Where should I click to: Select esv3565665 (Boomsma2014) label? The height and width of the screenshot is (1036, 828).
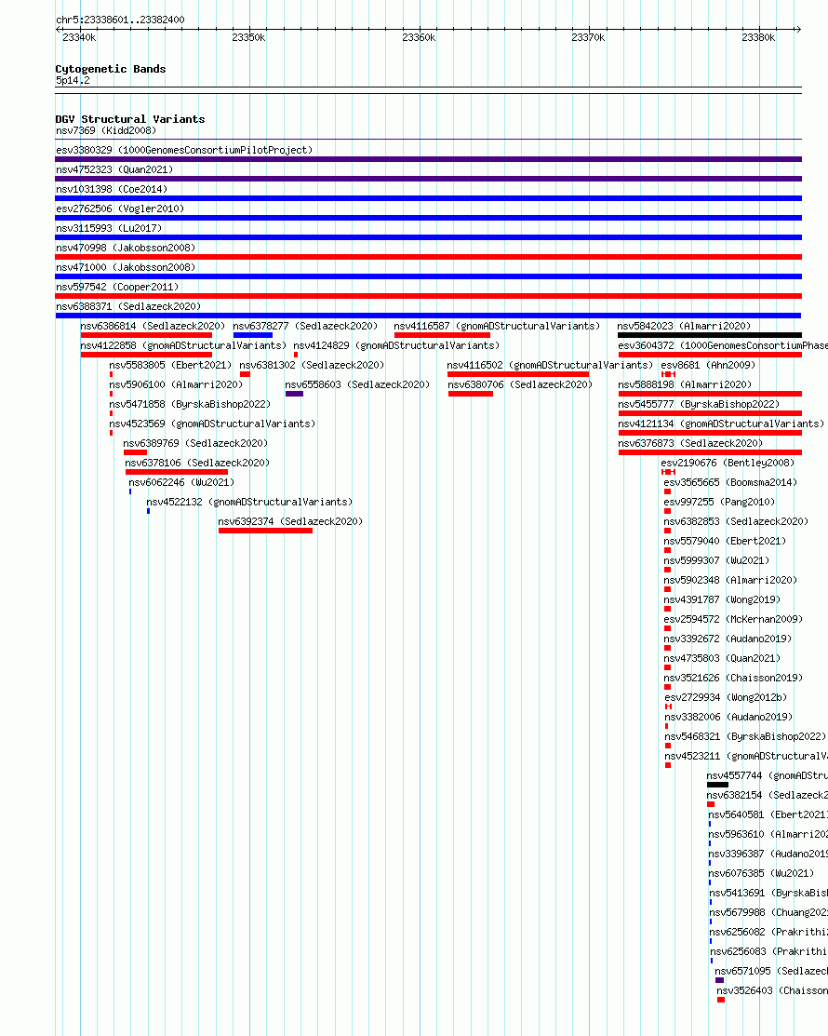[x=730, y=482]
